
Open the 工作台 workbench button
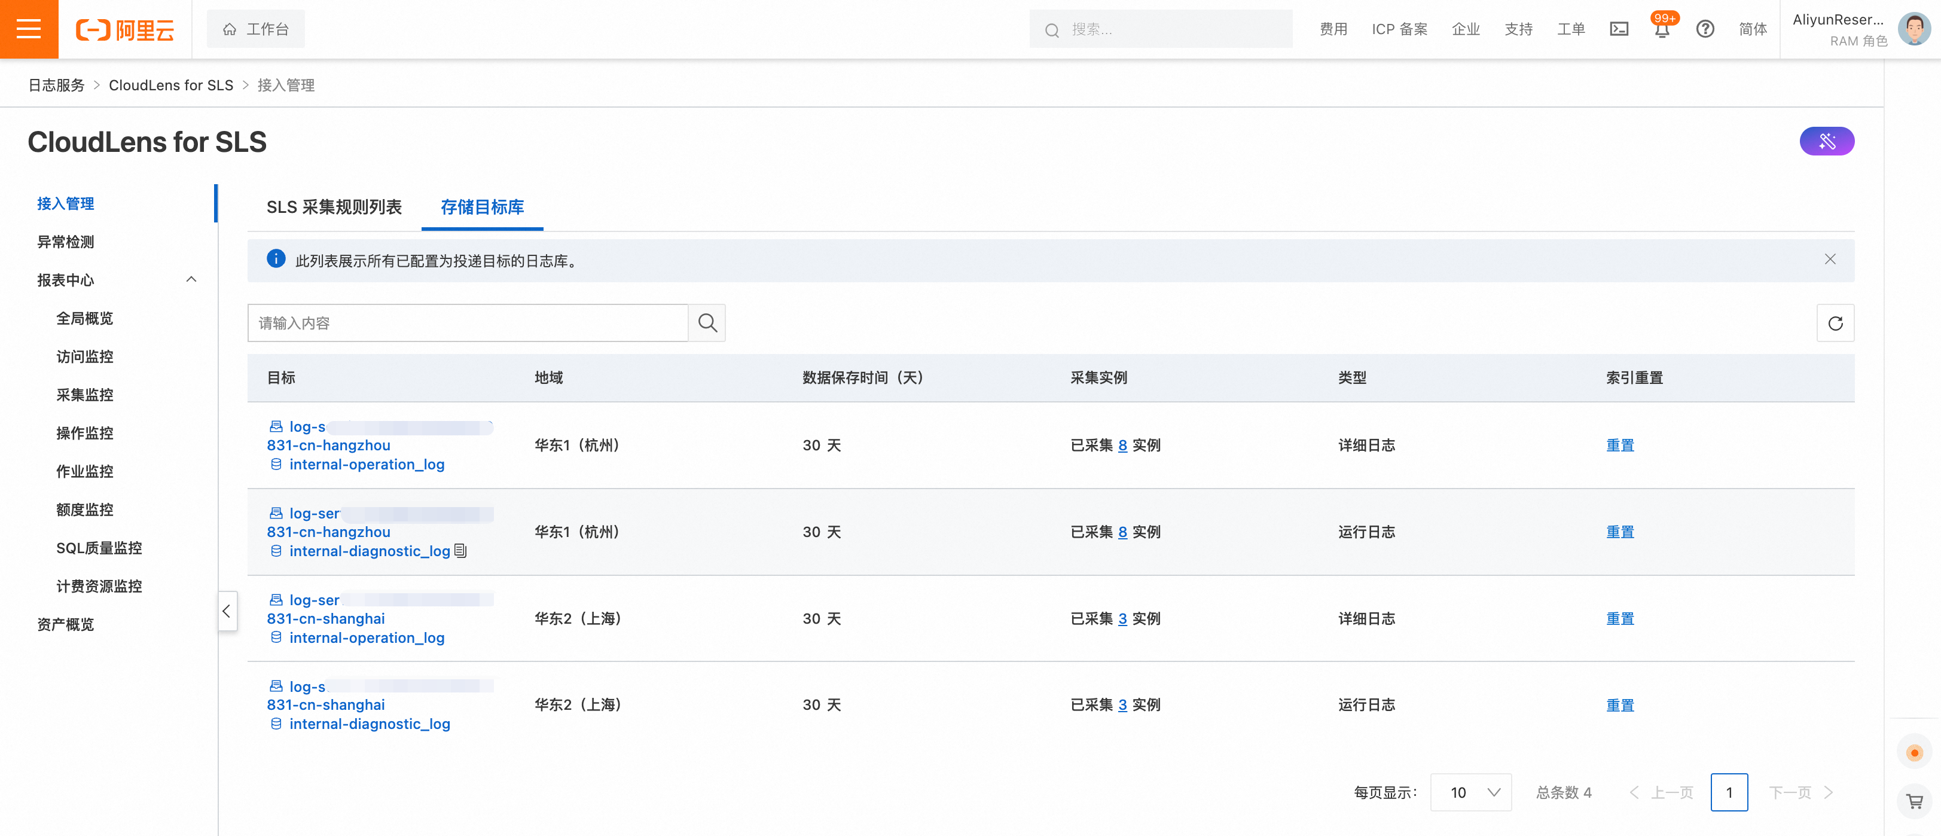pyautogui.click(x=256, y=29)
